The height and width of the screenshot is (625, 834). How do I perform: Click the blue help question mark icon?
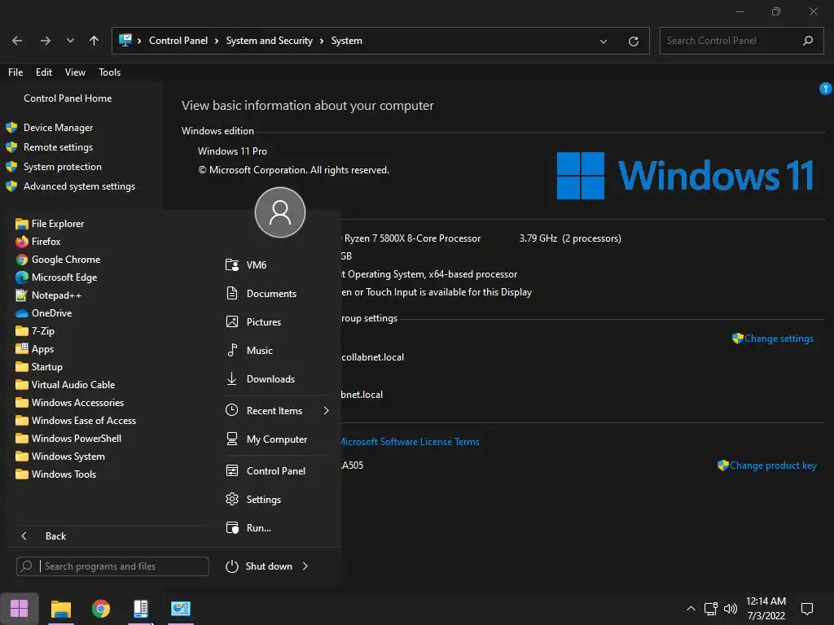[x=826, y=89]
